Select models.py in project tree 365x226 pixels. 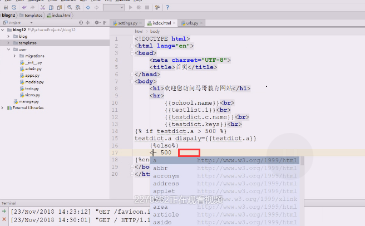(32, 82)
